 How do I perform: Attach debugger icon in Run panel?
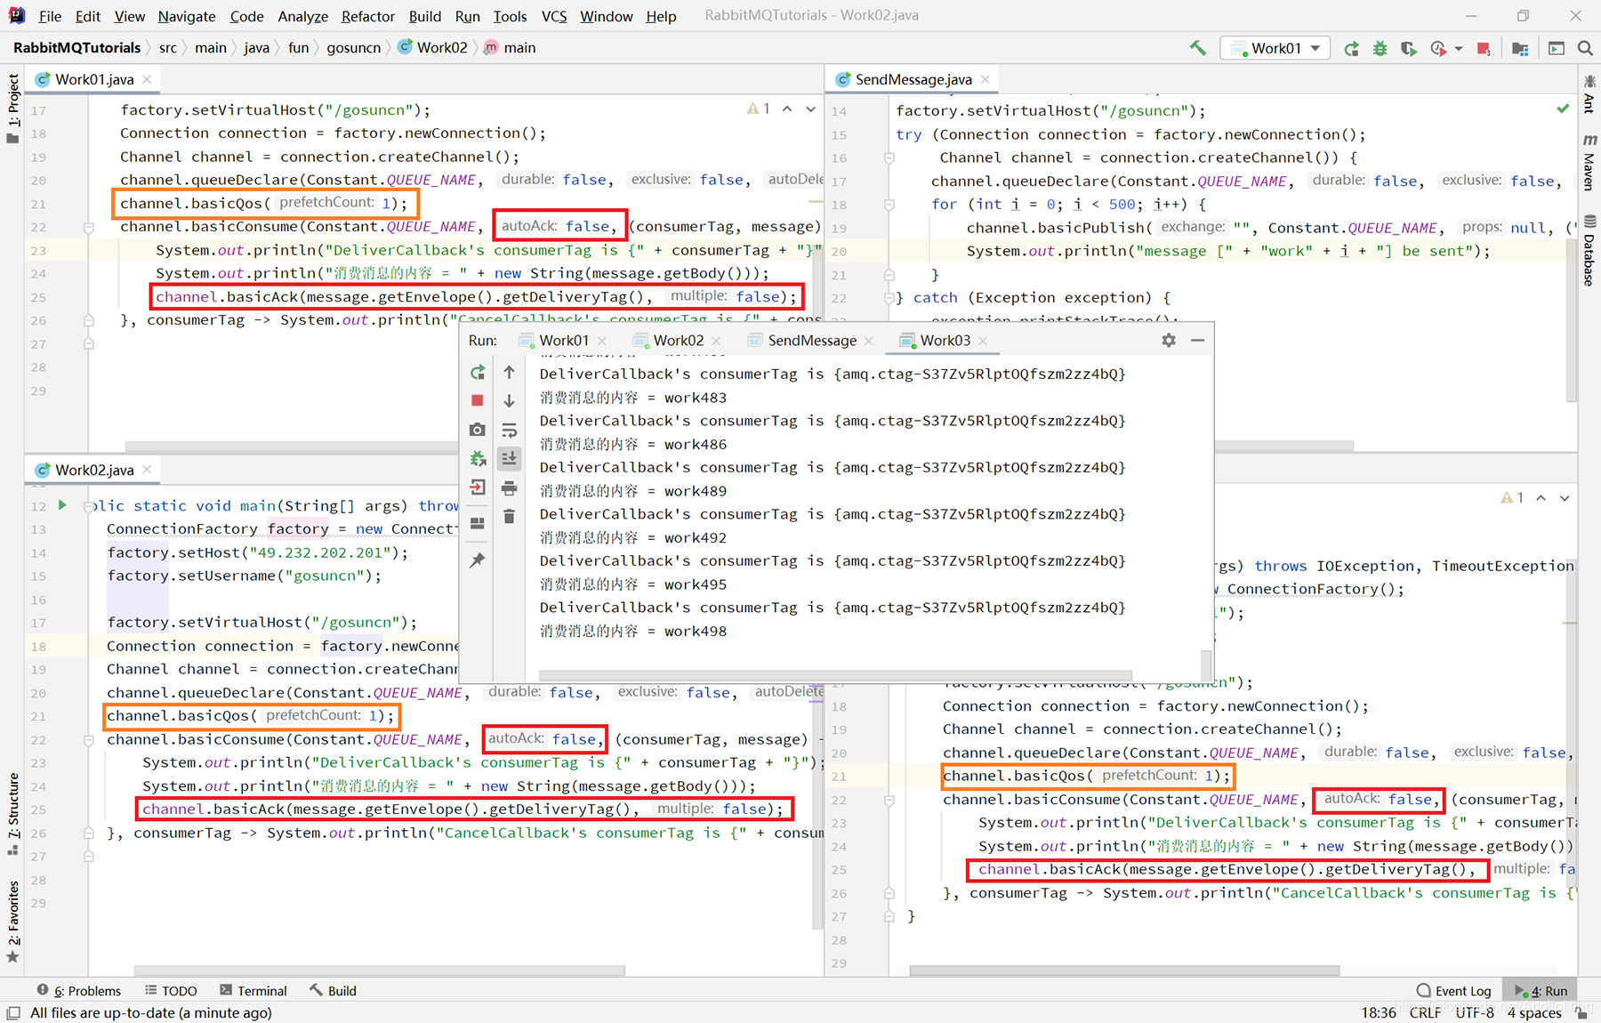478,459
